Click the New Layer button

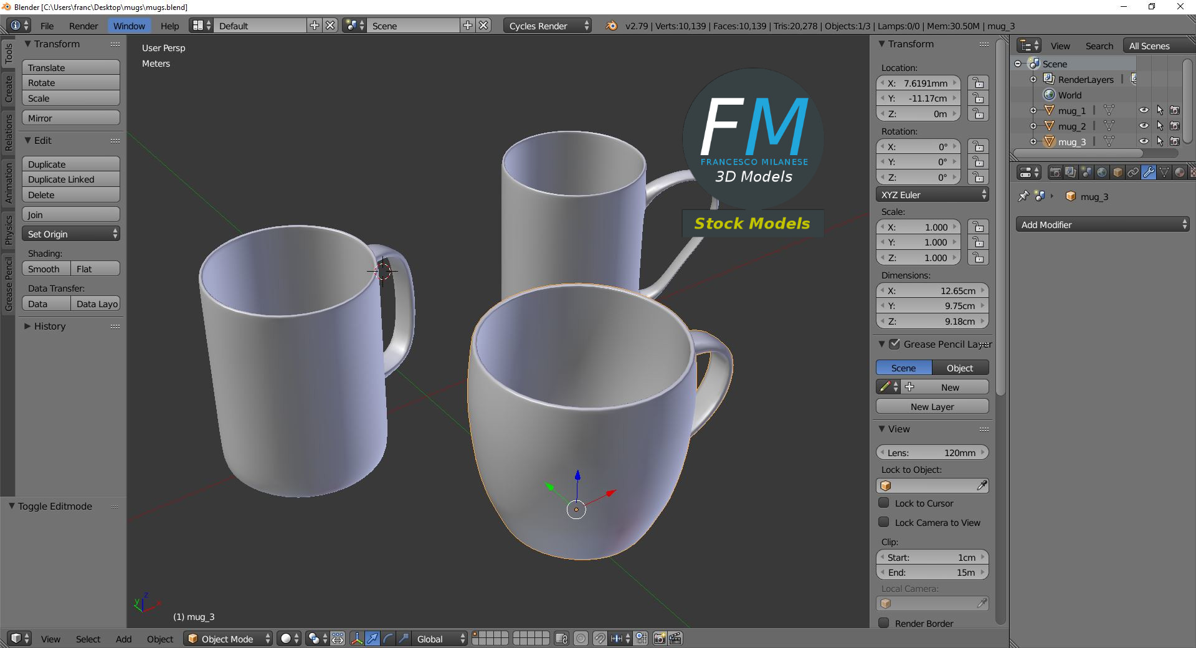click(932, 407)
